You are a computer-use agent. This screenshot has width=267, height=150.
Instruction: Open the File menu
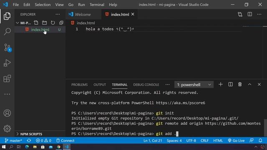pyautogui.click(x=16, y=5)
